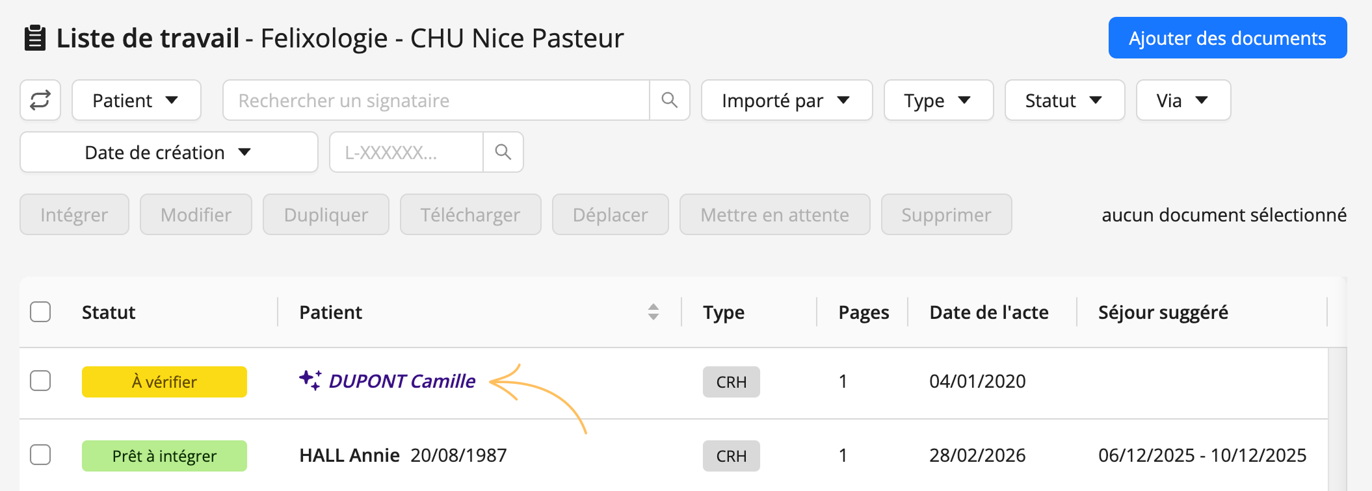Check the box for the À vérifier row
This screenshot has height=491, width=1372.
point(40,381)
